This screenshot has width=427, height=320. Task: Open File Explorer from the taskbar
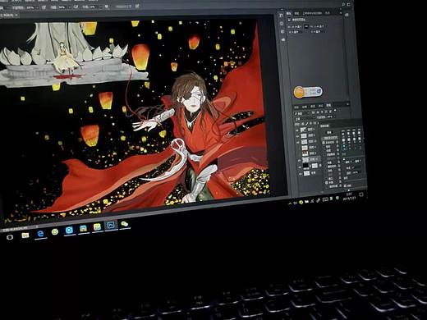tap(25, 235)
